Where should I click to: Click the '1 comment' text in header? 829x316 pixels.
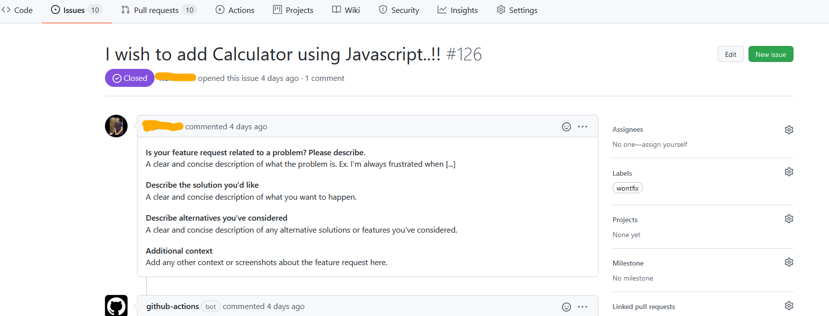click(325, 78)
